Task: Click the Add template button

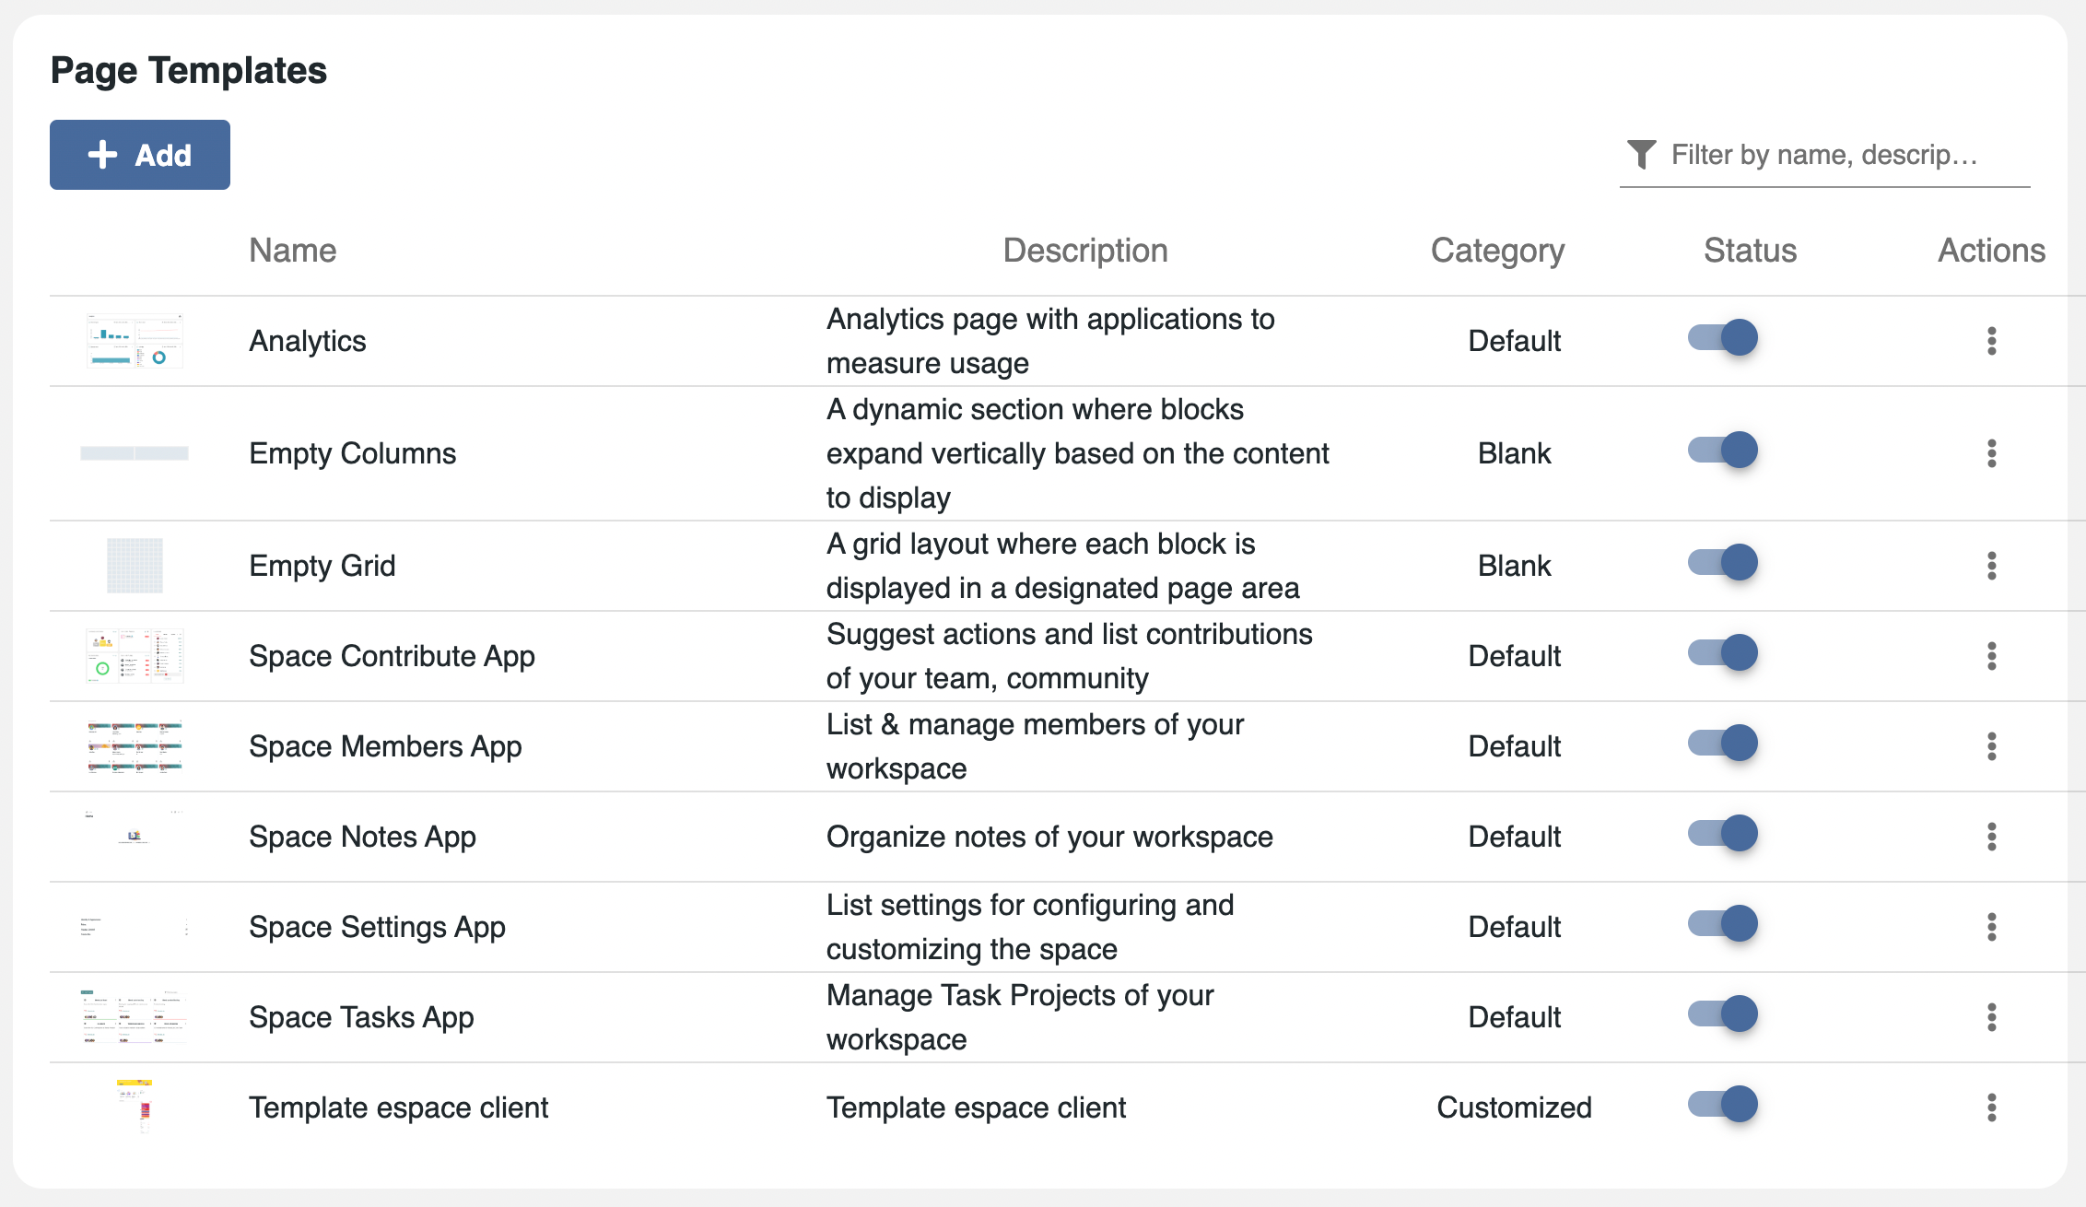Action: coord(140,155)
